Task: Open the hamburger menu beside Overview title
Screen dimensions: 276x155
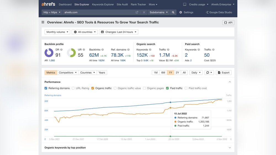Action: [43, 22]
